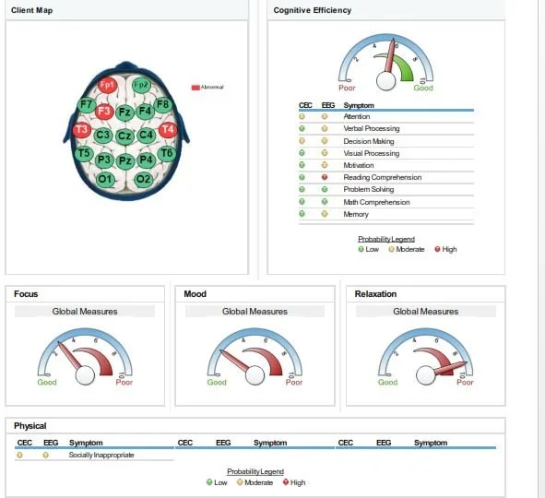
Task: Click the Cz electrode marker
Action: (x=124, y=136)
